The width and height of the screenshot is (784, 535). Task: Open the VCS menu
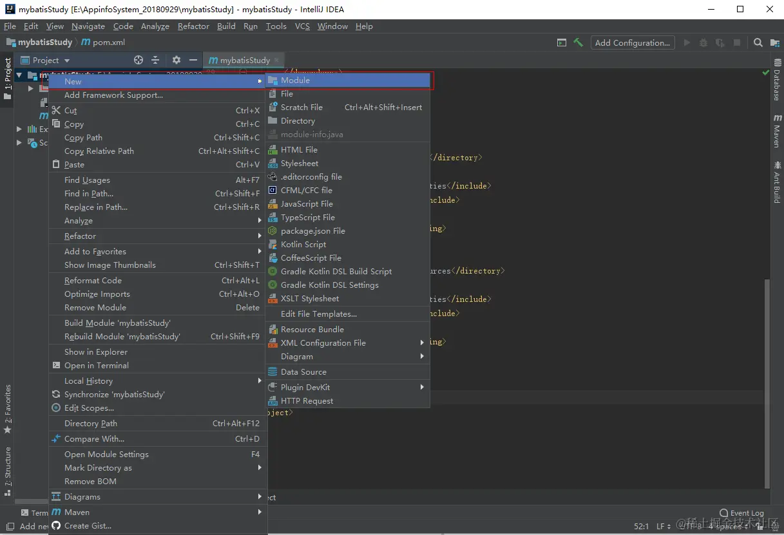point(302,26)
